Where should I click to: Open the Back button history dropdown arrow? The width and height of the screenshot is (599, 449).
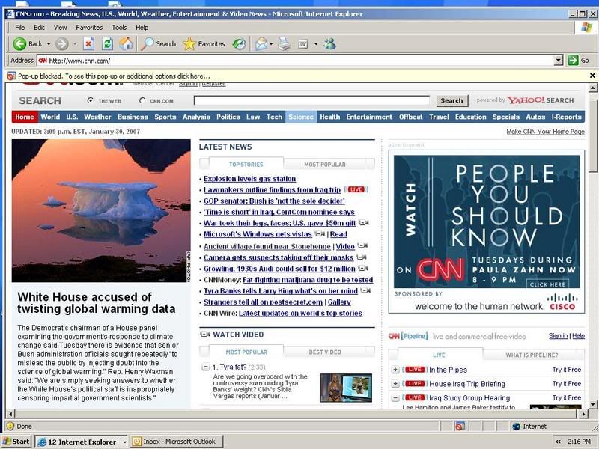pyautogui.click(x=49, y=44)
